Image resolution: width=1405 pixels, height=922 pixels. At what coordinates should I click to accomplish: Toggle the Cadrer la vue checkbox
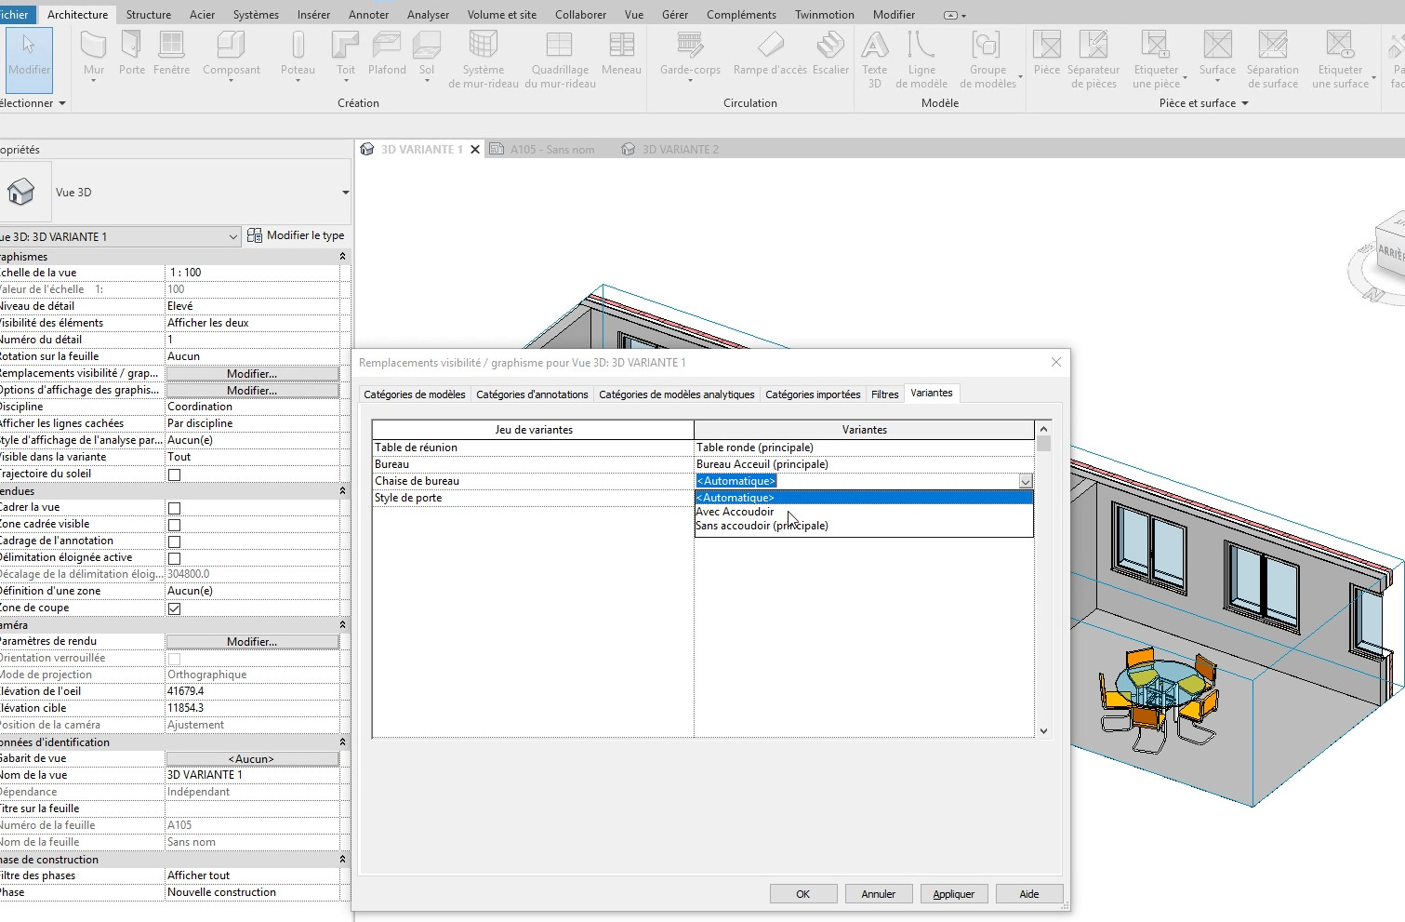pyautogui.click(x=174, y=508)
